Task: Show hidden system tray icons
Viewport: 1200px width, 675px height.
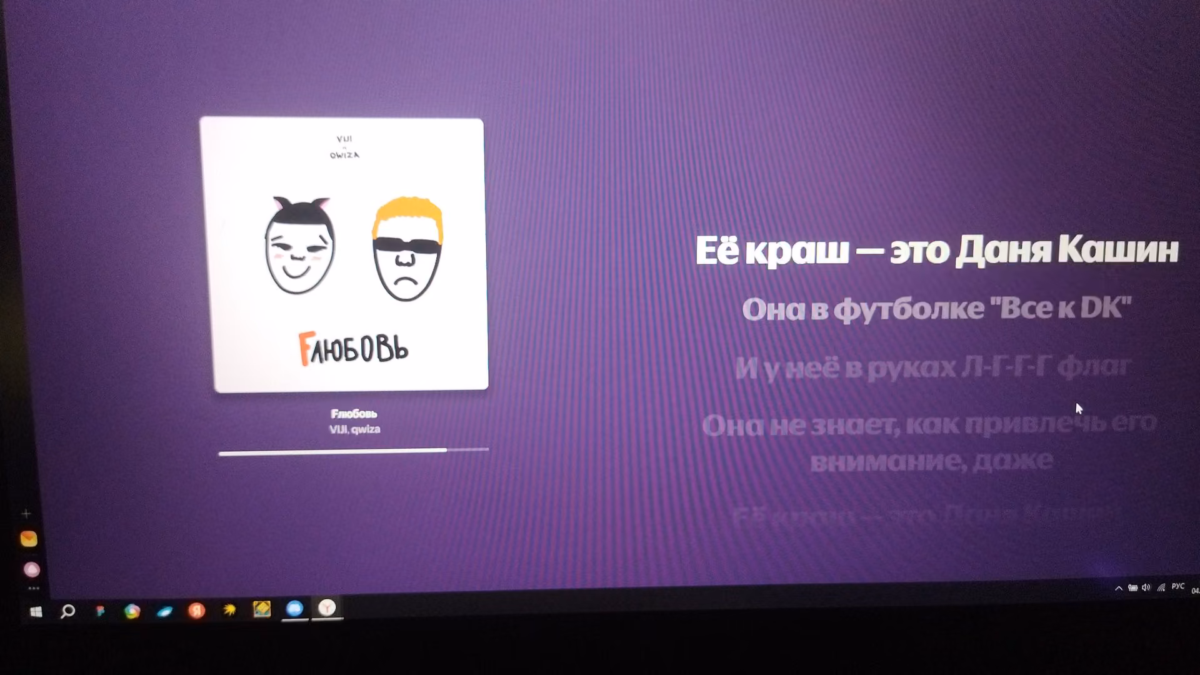Action: click(x=1119, y=588)
